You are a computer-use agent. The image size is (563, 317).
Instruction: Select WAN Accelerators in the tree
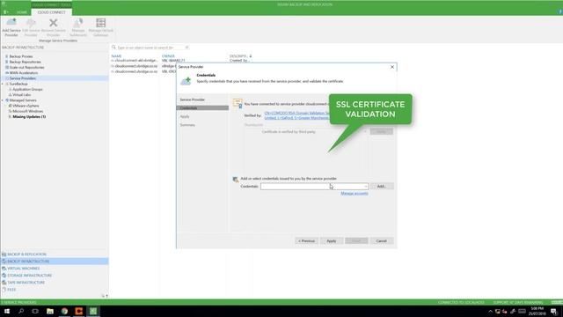click(x=24, y=72)
